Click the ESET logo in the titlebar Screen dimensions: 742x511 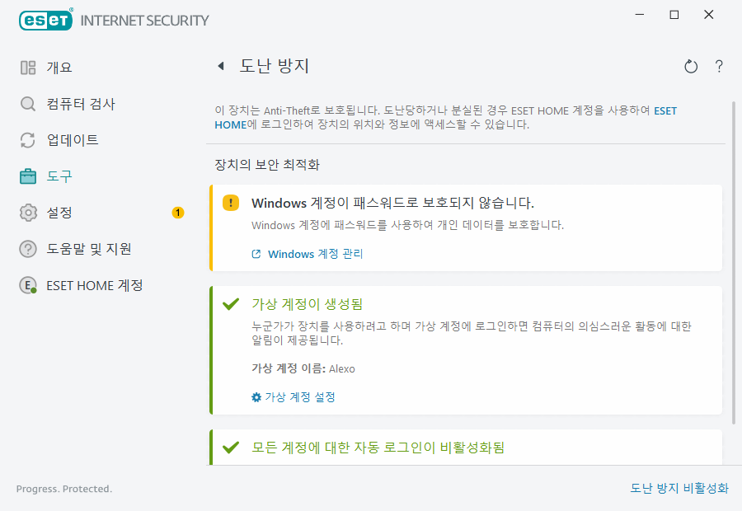coord(45,19)
